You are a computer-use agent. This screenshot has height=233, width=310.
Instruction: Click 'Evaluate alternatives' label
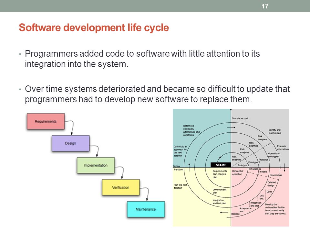click(283, 148)
